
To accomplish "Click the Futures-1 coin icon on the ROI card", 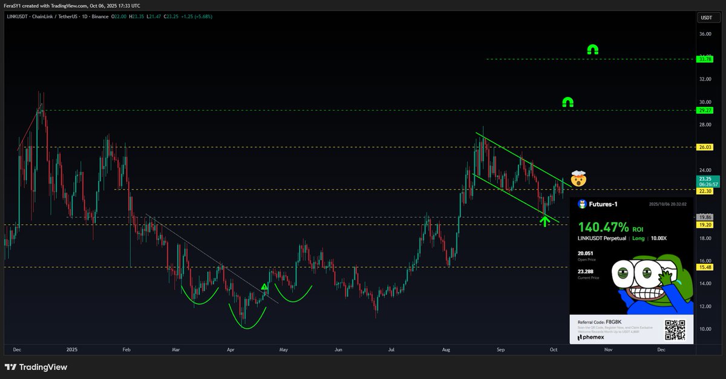I will [582, 203].
